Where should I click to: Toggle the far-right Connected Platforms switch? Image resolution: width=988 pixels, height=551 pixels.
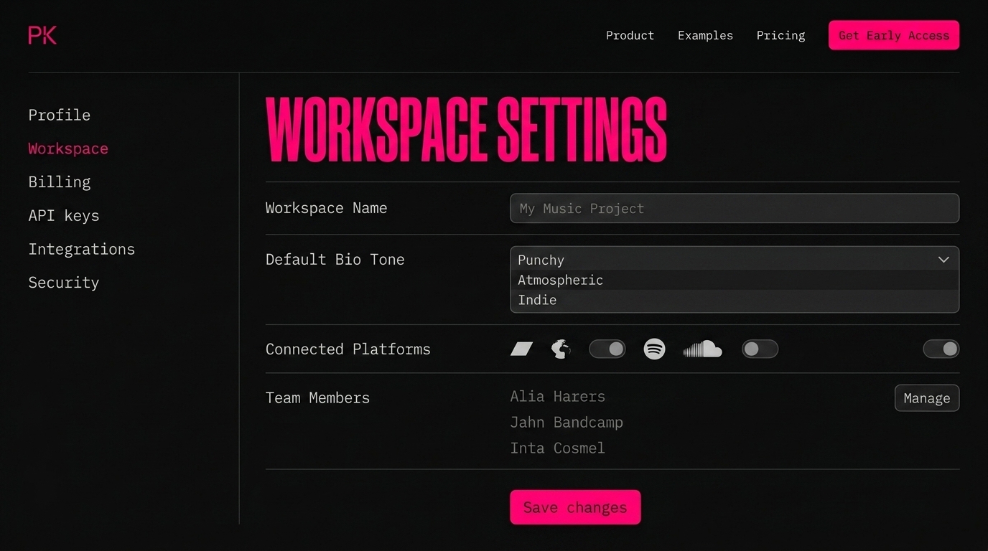(x=941, y=349)
